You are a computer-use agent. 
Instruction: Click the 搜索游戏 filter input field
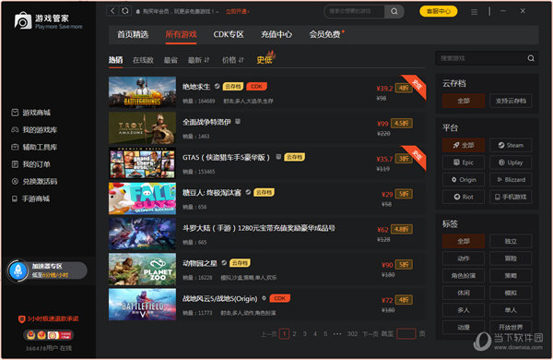click(x=482, y=58)
